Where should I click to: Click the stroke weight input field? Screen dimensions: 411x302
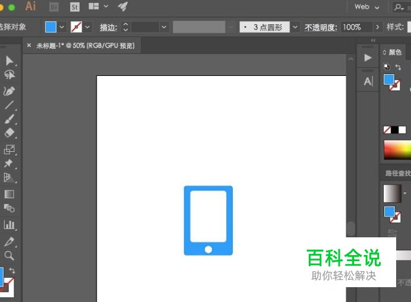145,27
